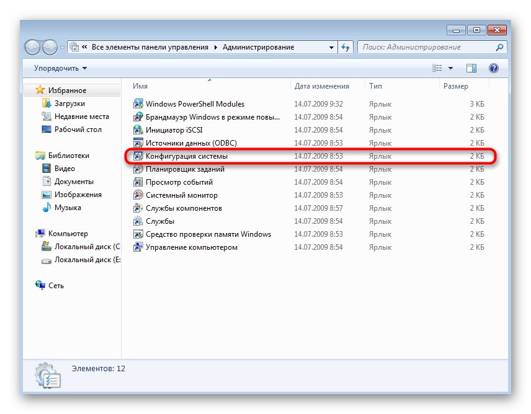Click the Музыка note icon
The width and height of the screenshot is (531, 414).
(x=47, y=208)
